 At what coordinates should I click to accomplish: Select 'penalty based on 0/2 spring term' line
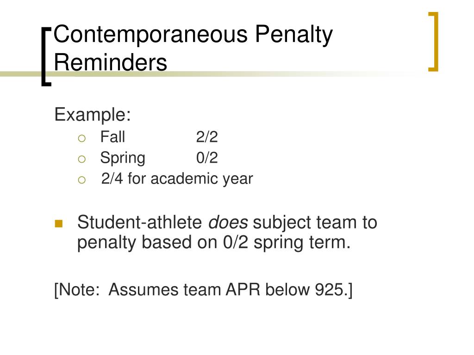(x=214, y=243)
